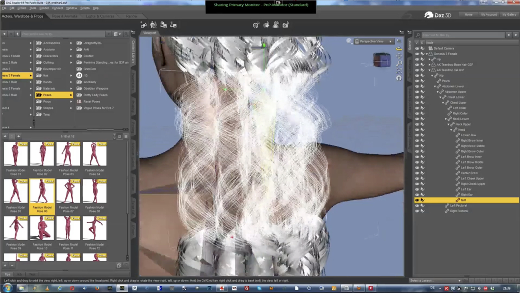Open the Perspective View dropdown
520x293 pixels.
[375, 41]
